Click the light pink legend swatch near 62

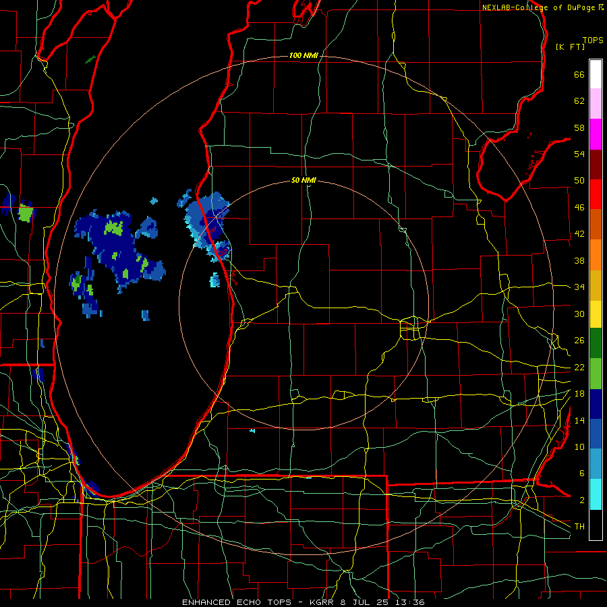(x=596, y=103)
